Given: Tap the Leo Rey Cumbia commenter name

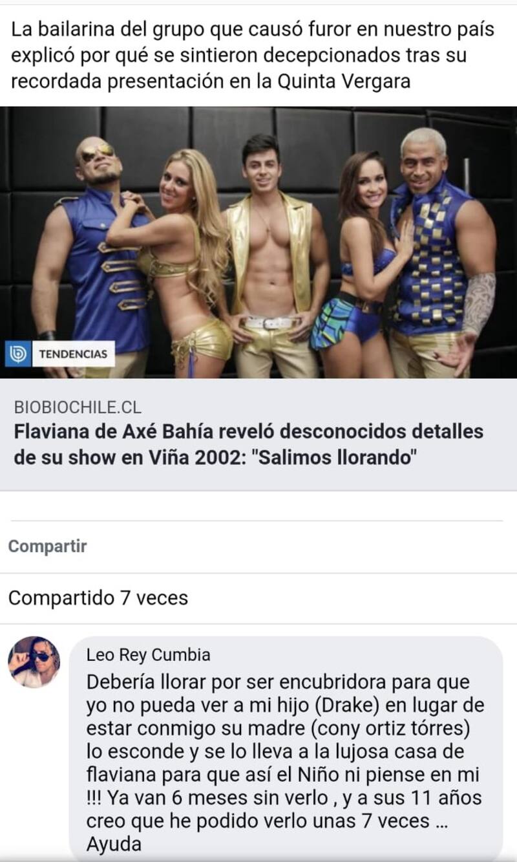Looking at the screenshot, I should 148,655.
